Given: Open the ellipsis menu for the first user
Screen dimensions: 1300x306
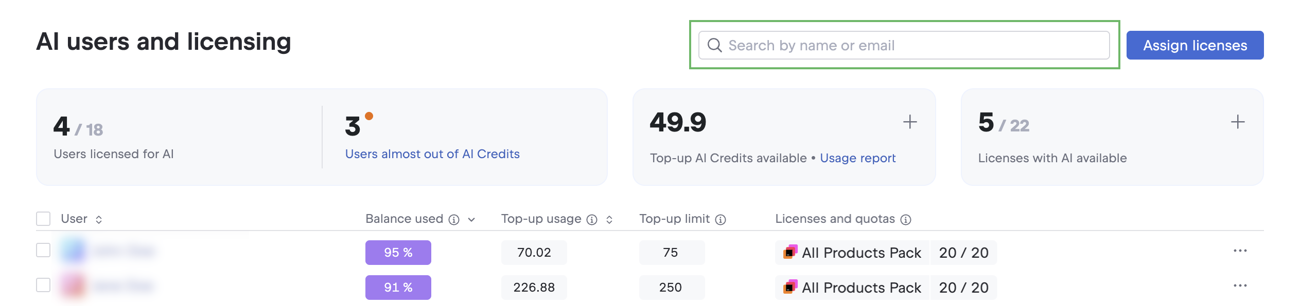Looking at the screenshot, I should click(x=1240, y=250).
